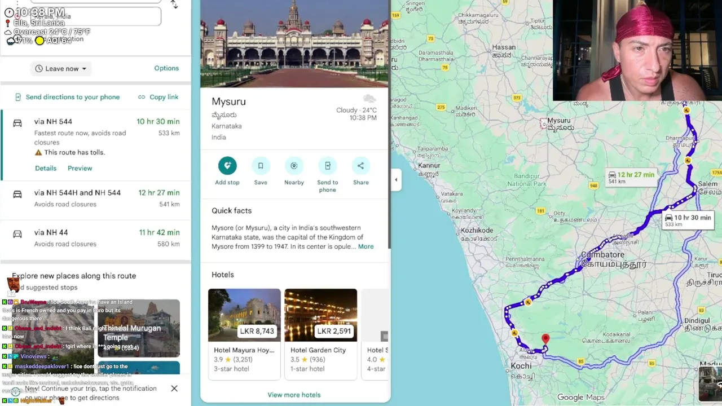
Task: Click the clock icon beside Leave now
Action: point(39,69)
